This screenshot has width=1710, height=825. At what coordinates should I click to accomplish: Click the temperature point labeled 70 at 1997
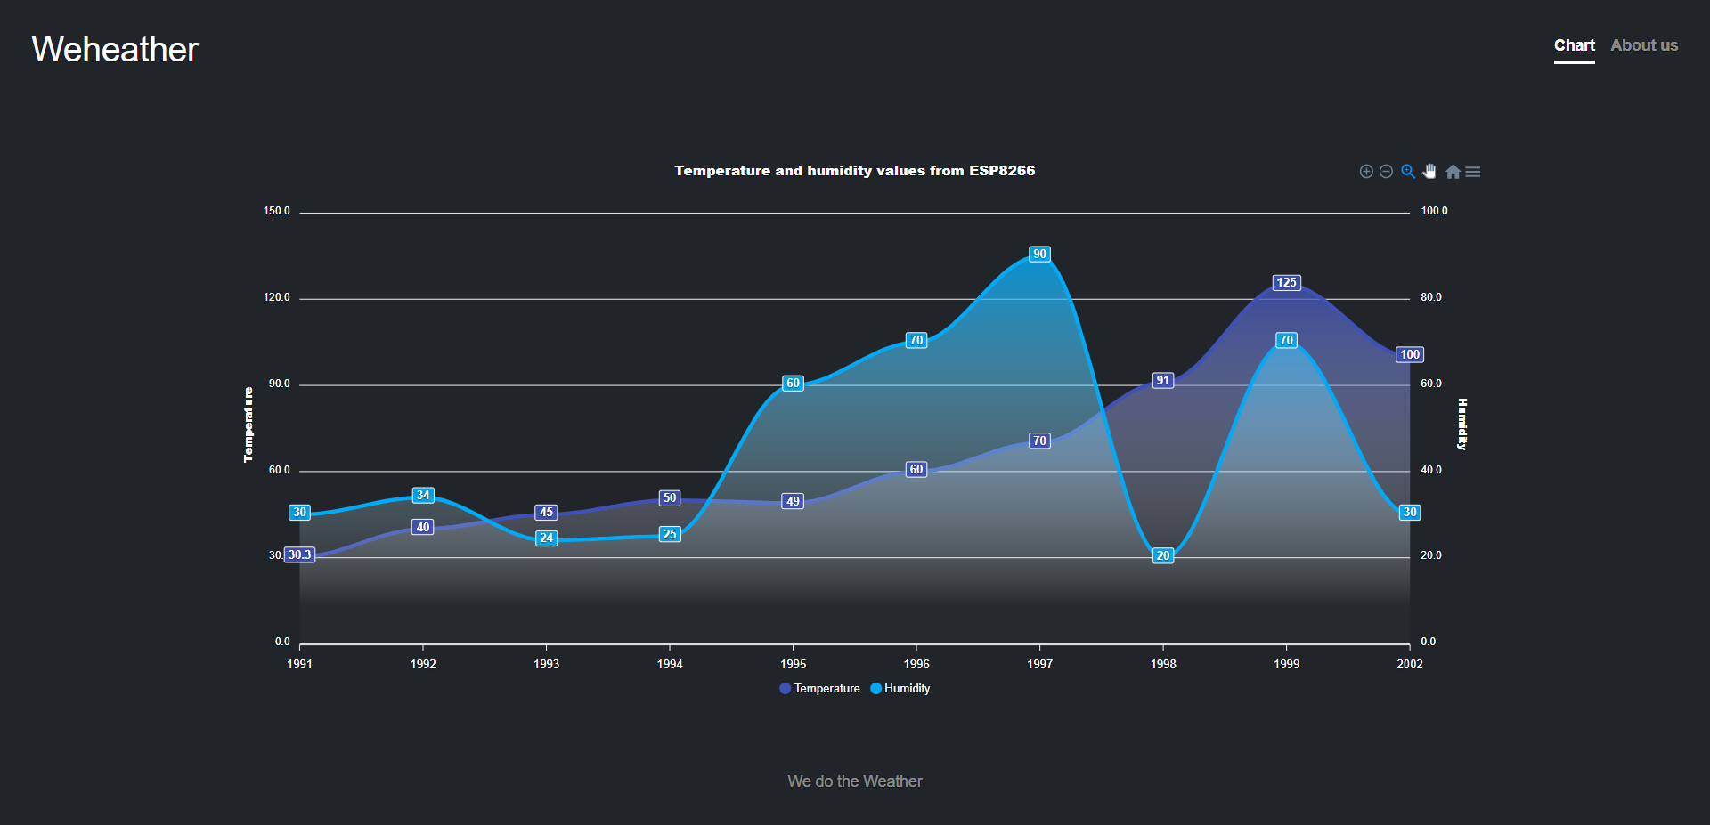tap(1039, 441)
